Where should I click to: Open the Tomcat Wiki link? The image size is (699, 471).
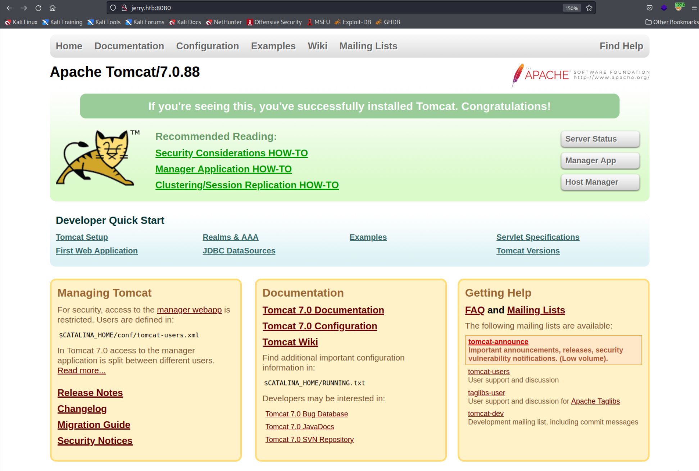pos(290,342)
